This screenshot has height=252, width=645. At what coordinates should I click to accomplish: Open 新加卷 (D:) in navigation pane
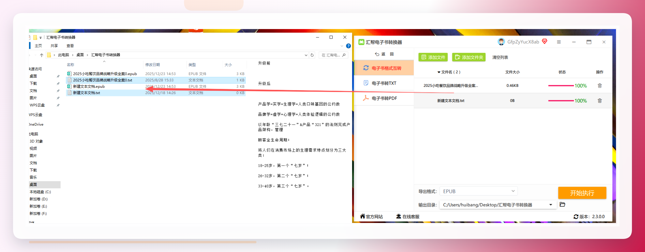tap(38, 199)
